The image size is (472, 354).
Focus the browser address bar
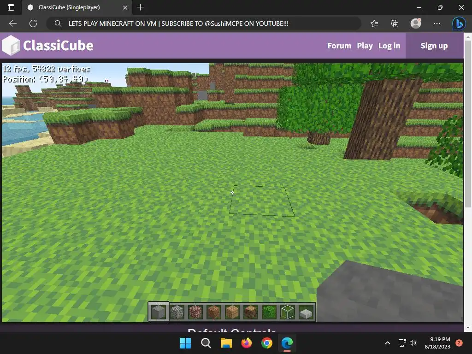pos(203,24)
